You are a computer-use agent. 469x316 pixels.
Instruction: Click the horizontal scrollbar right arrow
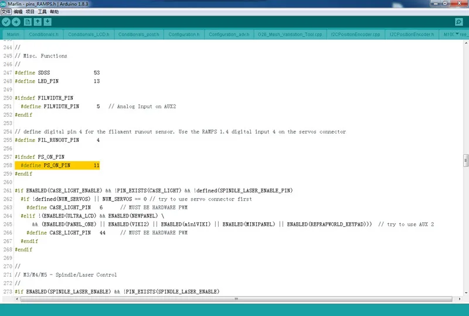[x=460, y=299]
